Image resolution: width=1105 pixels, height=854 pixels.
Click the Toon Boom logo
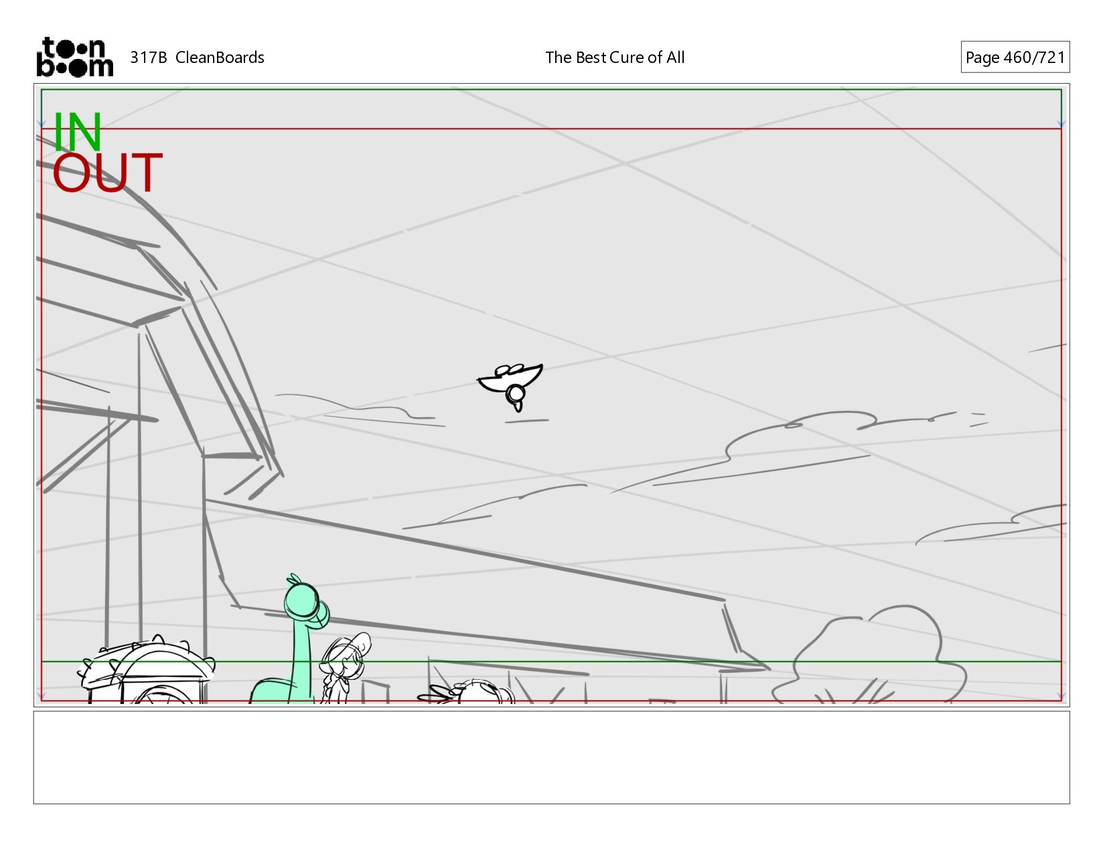point(74,57)
